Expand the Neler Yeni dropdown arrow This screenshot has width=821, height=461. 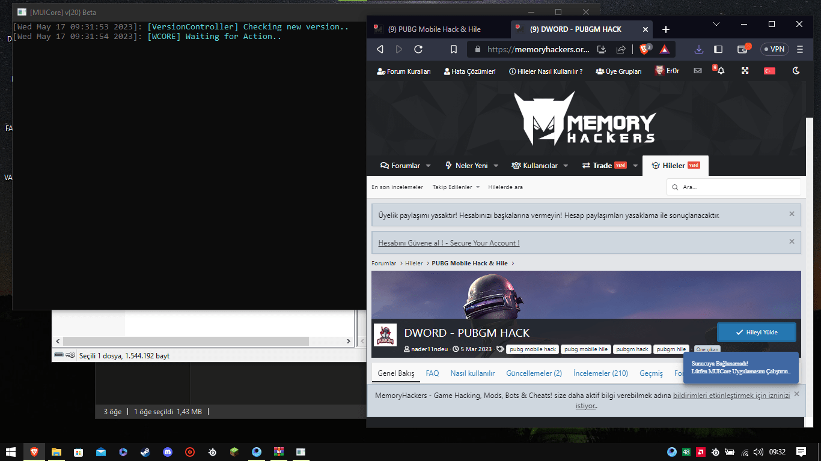pos(496,166)
